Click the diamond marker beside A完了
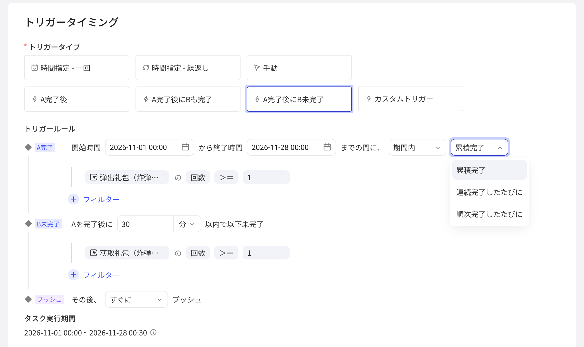The height and width of the screenshot is (347, 584). pyautogui.click(x=28, y=147)
